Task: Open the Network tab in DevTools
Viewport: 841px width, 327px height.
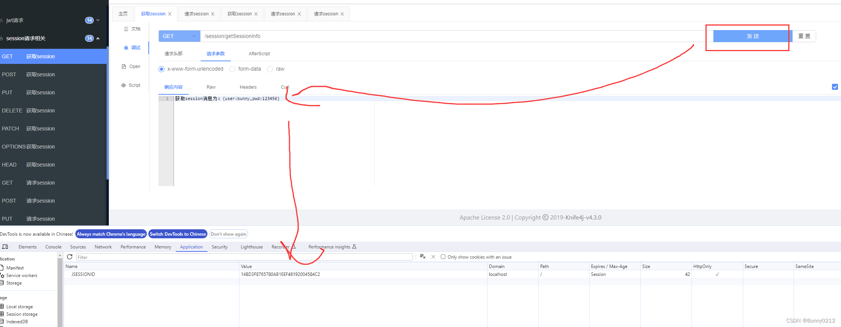Action: (103, 247)
